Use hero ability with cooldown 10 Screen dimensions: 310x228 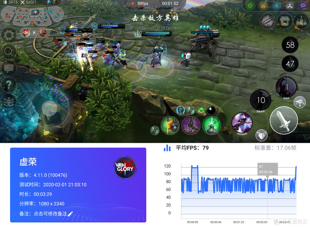(x=261, y=100)
